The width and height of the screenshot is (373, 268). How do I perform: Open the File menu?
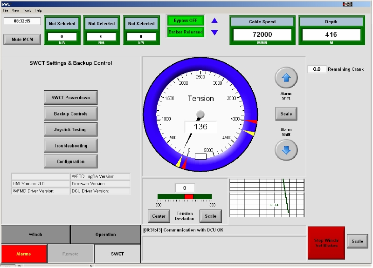pos(6,10)
